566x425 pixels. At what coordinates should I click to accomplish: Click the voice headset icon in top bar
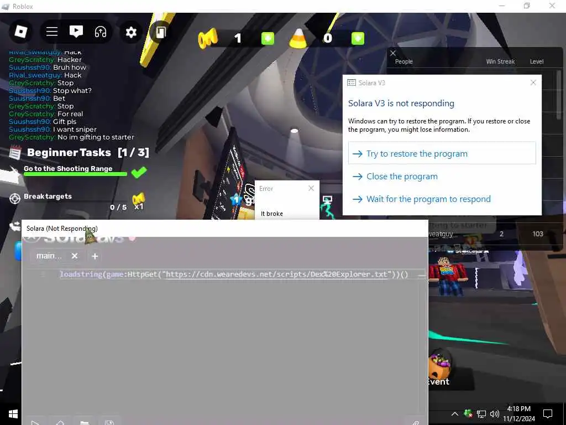coord(101,32)
